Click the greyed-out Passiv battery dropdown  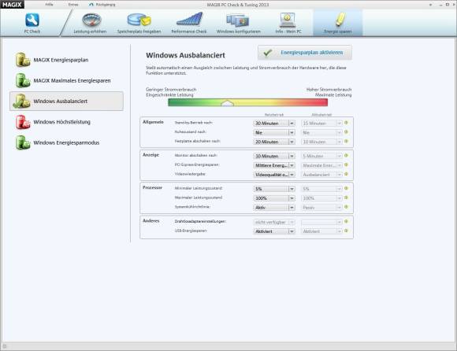click(321, 208)
